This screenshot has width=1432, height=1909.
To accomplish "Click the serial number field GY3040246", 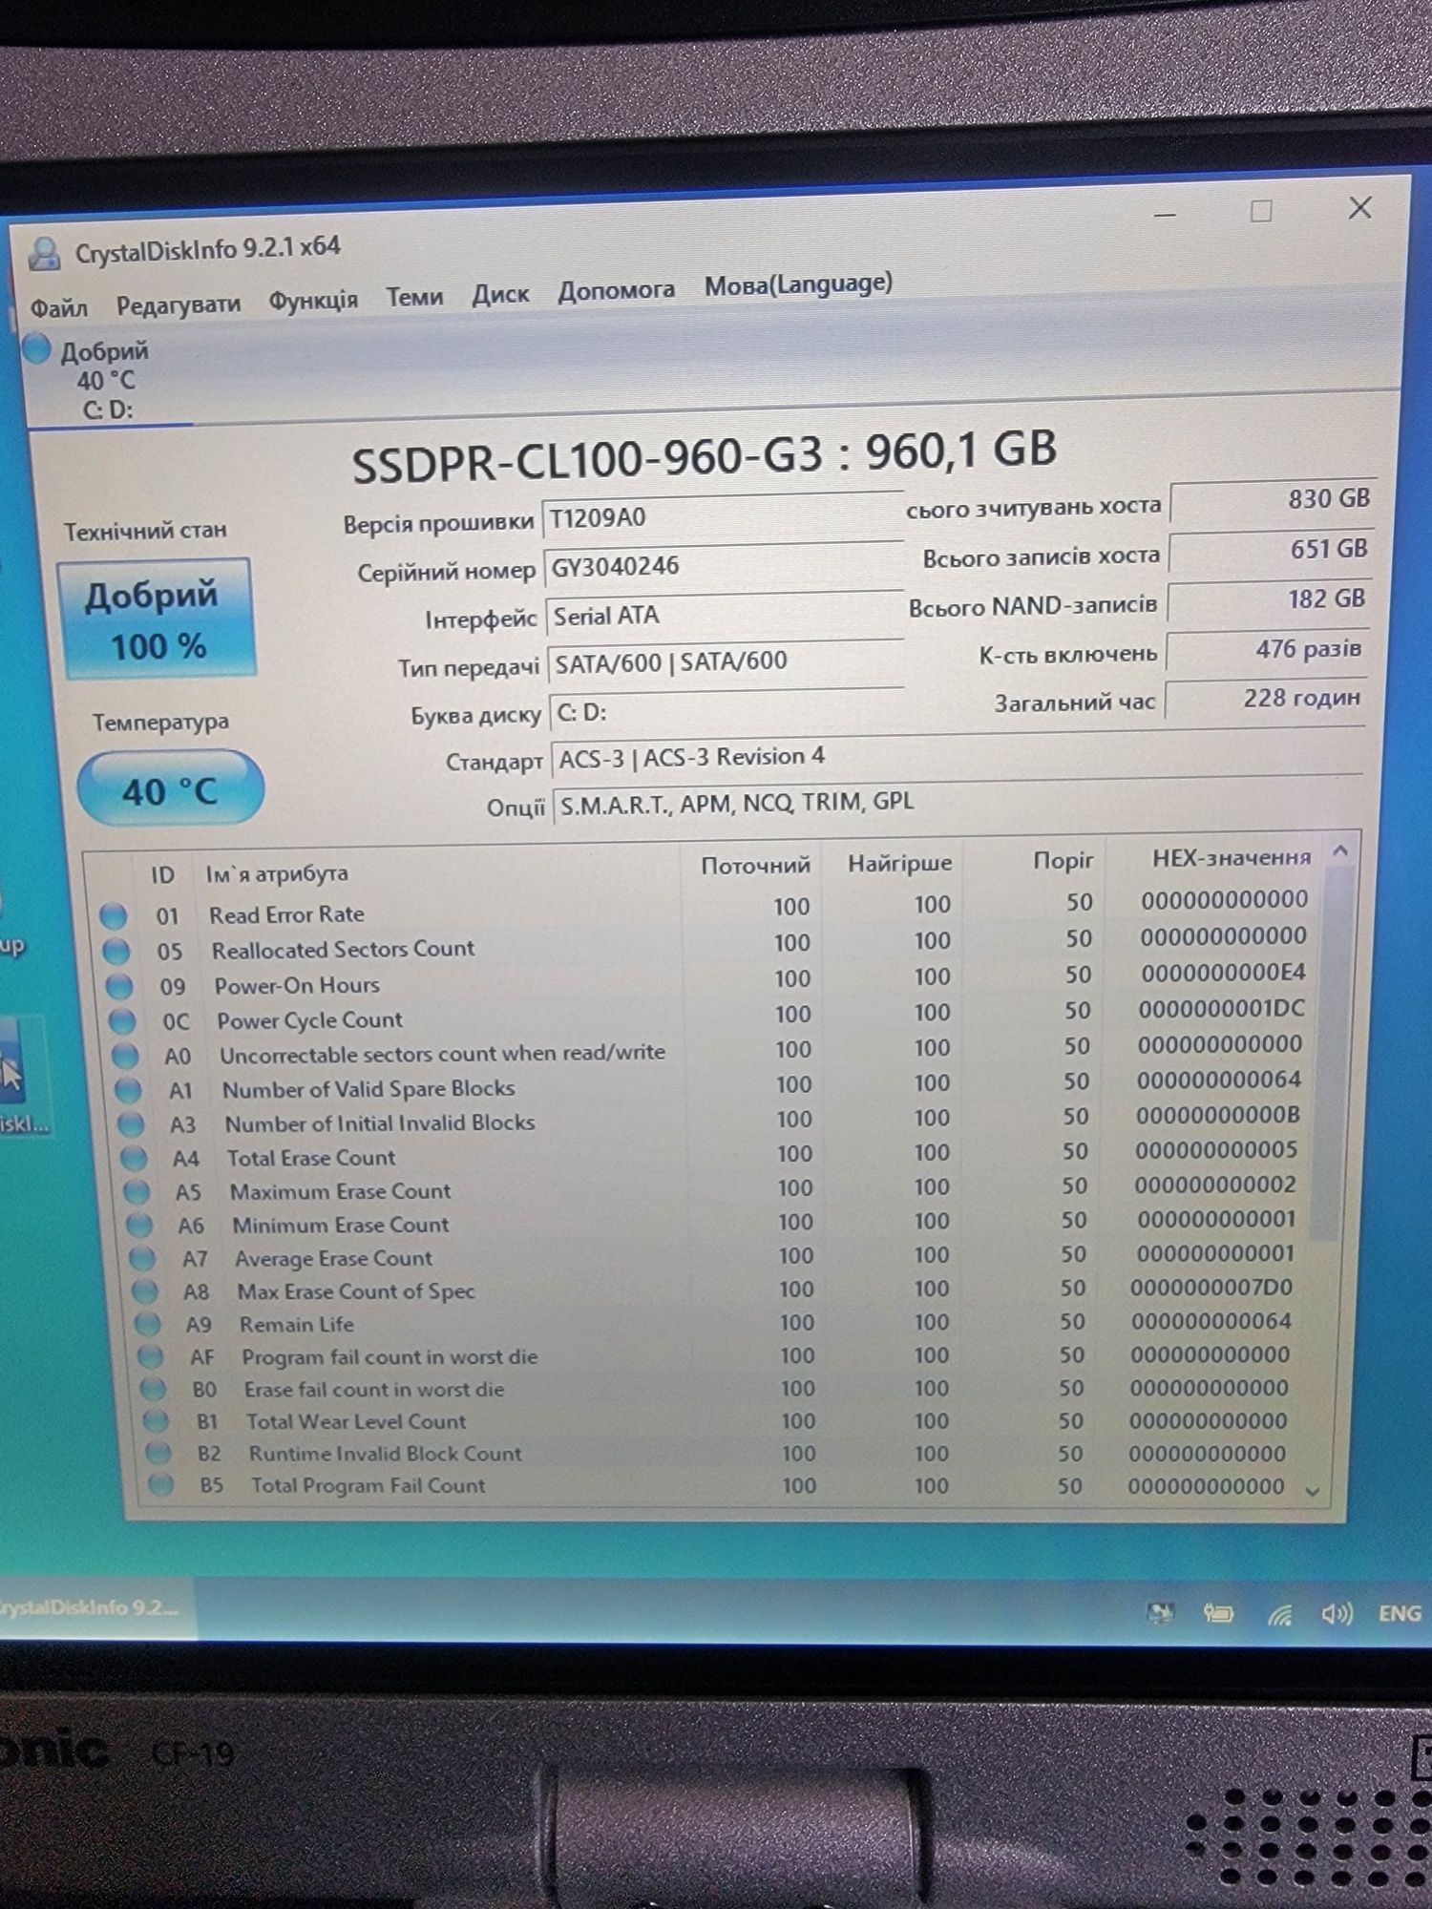I will click(724, 565).
